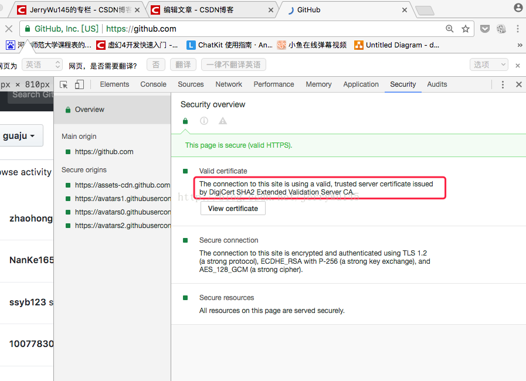
Task: Open the 选项 options dropdown
Action: 489,64
